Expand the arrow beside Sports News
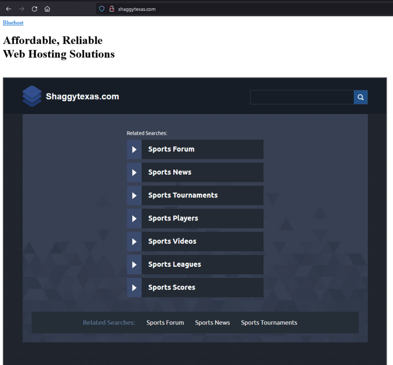 pyautogui.click(x=134, y=172)
